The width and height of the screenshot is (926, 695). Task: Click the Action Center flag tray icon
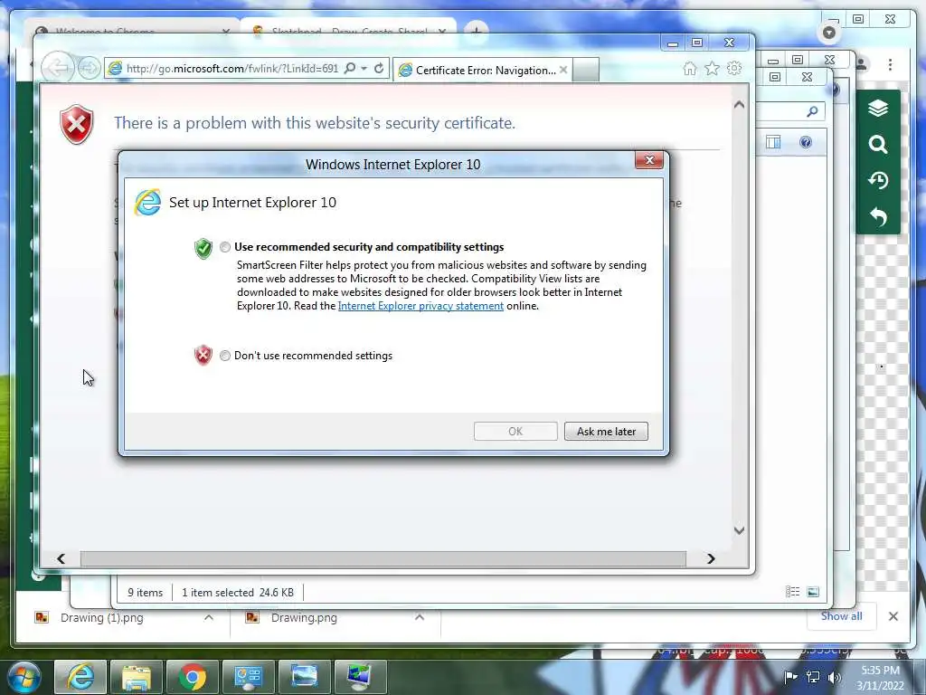(790, 677)
